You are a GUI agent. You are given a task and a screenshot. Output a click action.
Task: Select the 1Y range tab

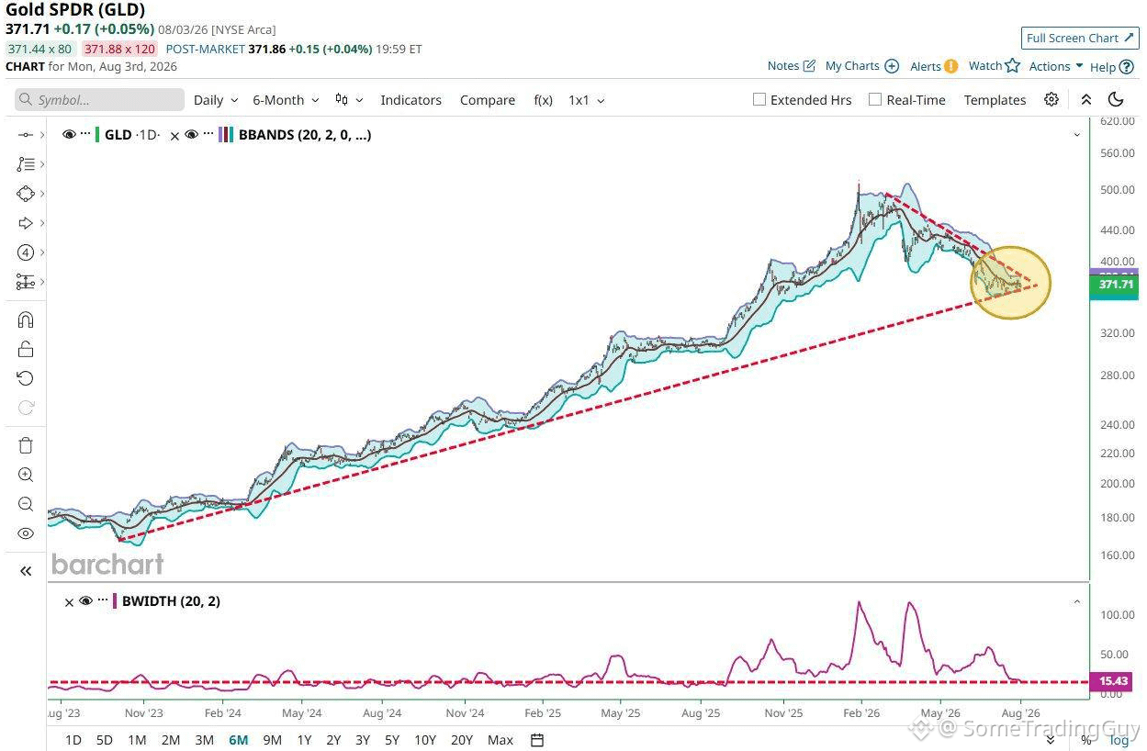pyautogui.click(x=304, y=740)
